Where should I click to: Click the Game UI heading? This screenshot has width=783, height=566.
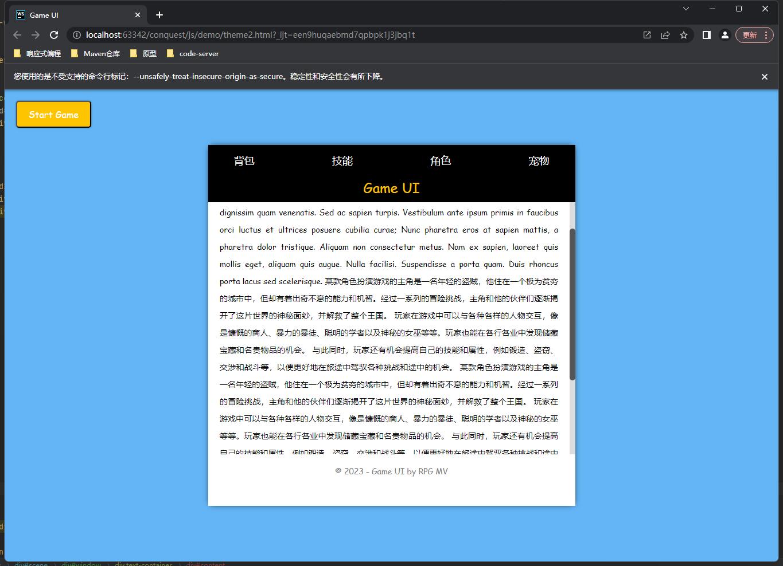(391, 188)
